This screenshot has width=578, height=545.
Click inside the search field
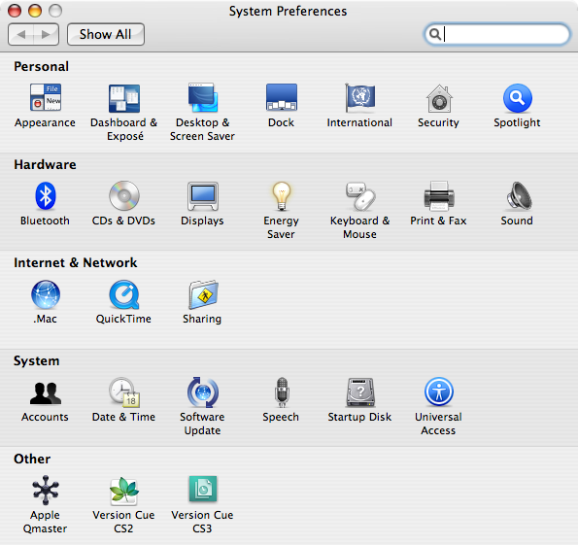coord(497,34)
